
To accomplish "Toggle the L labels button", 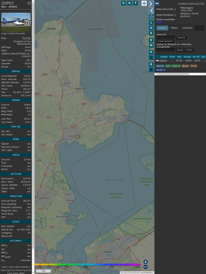I will 151,22.
